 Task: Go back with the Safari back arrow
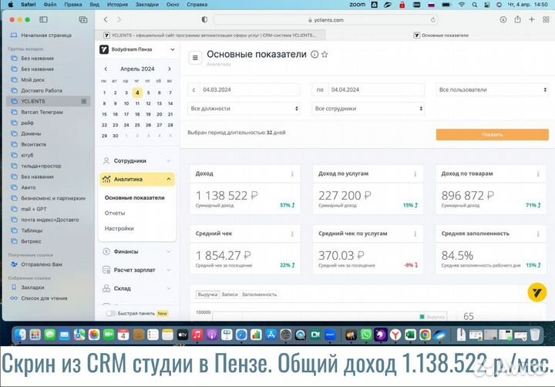(x=106, y=19)
